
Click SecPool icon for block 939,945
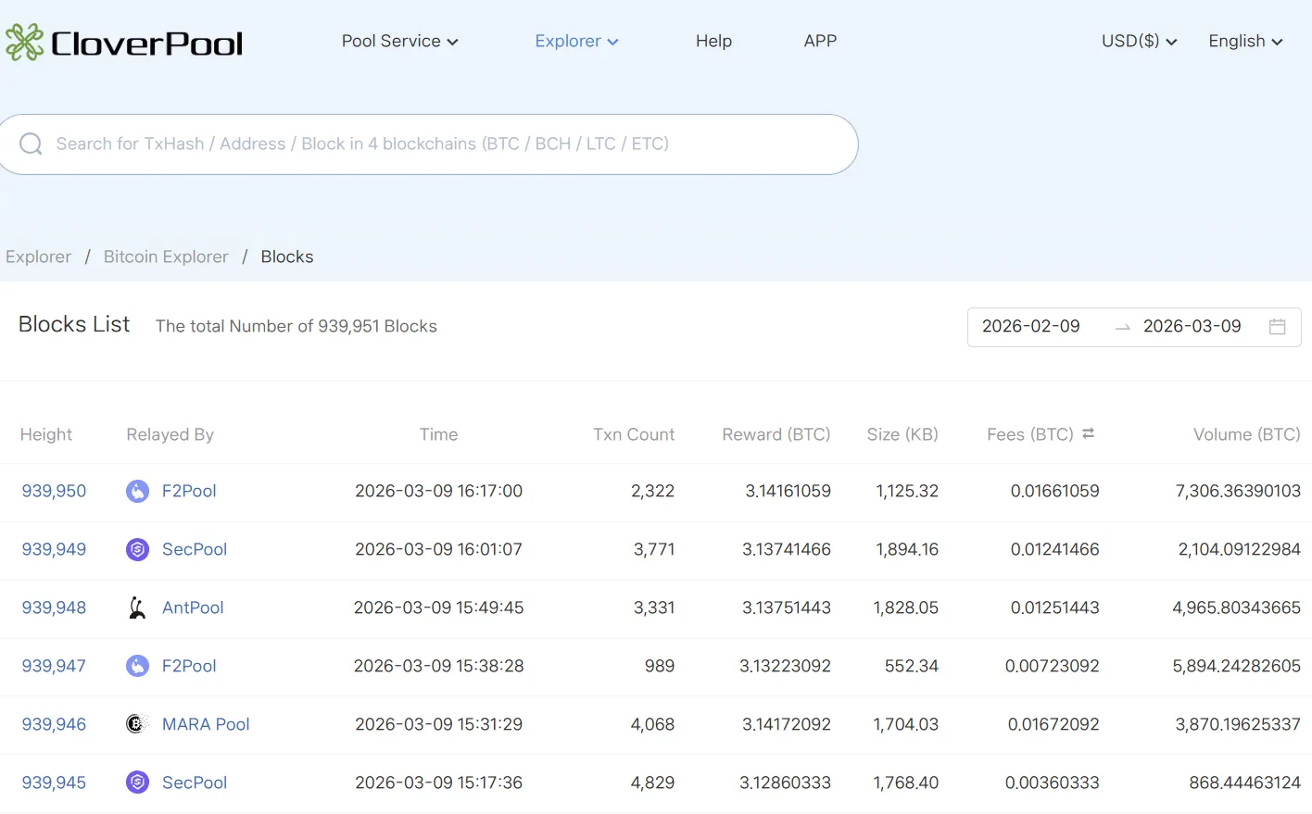pyautogui.click(x=137, y=783)
